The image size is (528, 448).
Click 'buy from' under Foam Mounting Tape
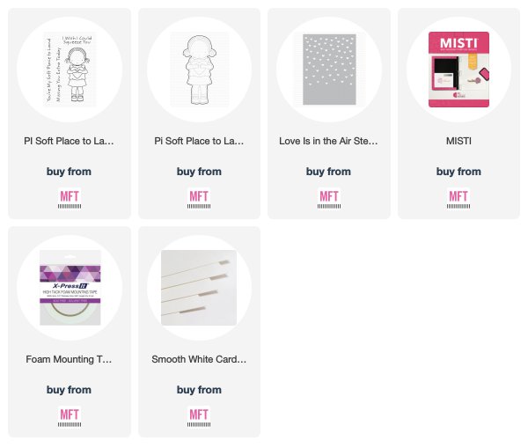tap(69, 390)
